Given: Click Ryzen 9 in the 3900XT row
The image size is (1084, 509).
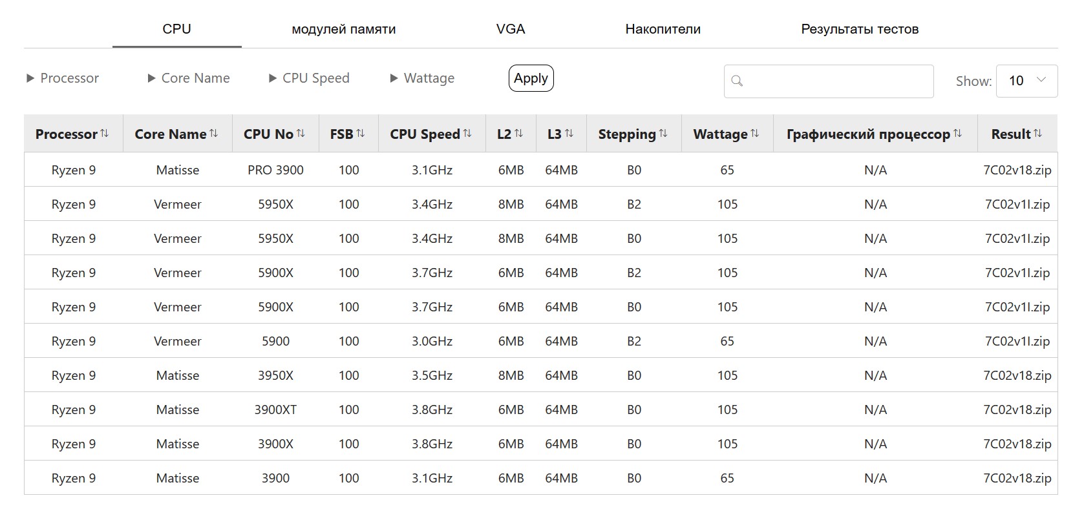Looking at the screenshot, I should (x=74, y=410).
